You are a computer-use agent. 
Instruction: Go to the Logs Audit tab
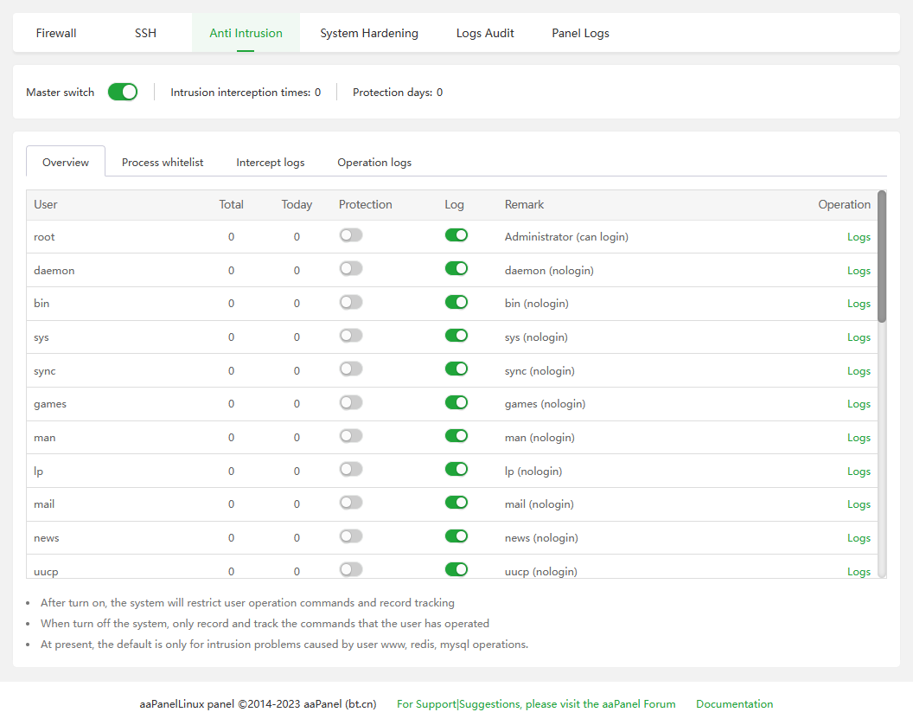coord(485,33)
